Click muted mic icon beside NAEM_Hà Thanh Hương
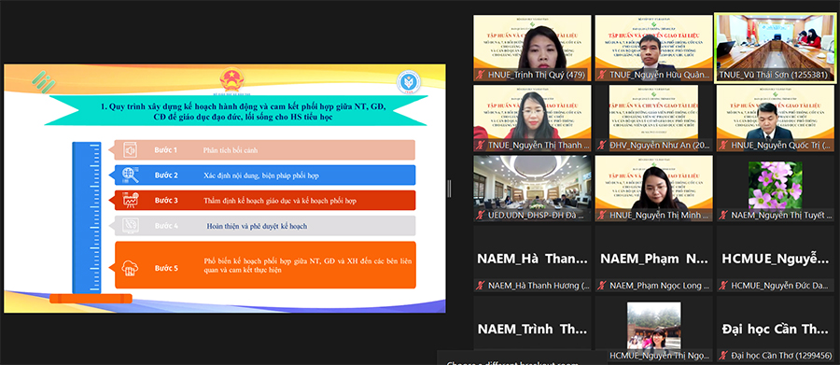This screenshot has width=840, height=365. [x=481, y=286]
